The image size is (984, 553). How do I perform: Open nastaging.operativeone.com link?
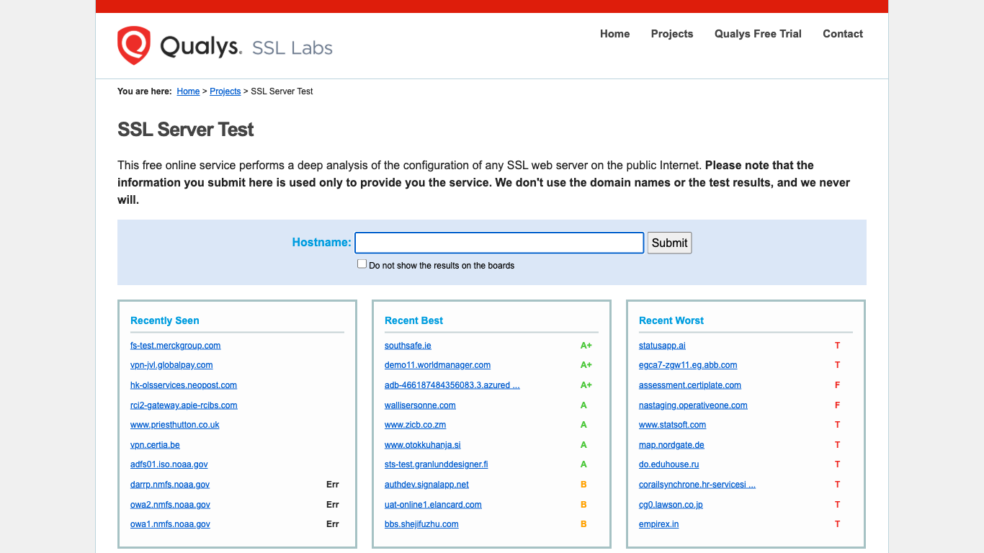click(693, 405)
